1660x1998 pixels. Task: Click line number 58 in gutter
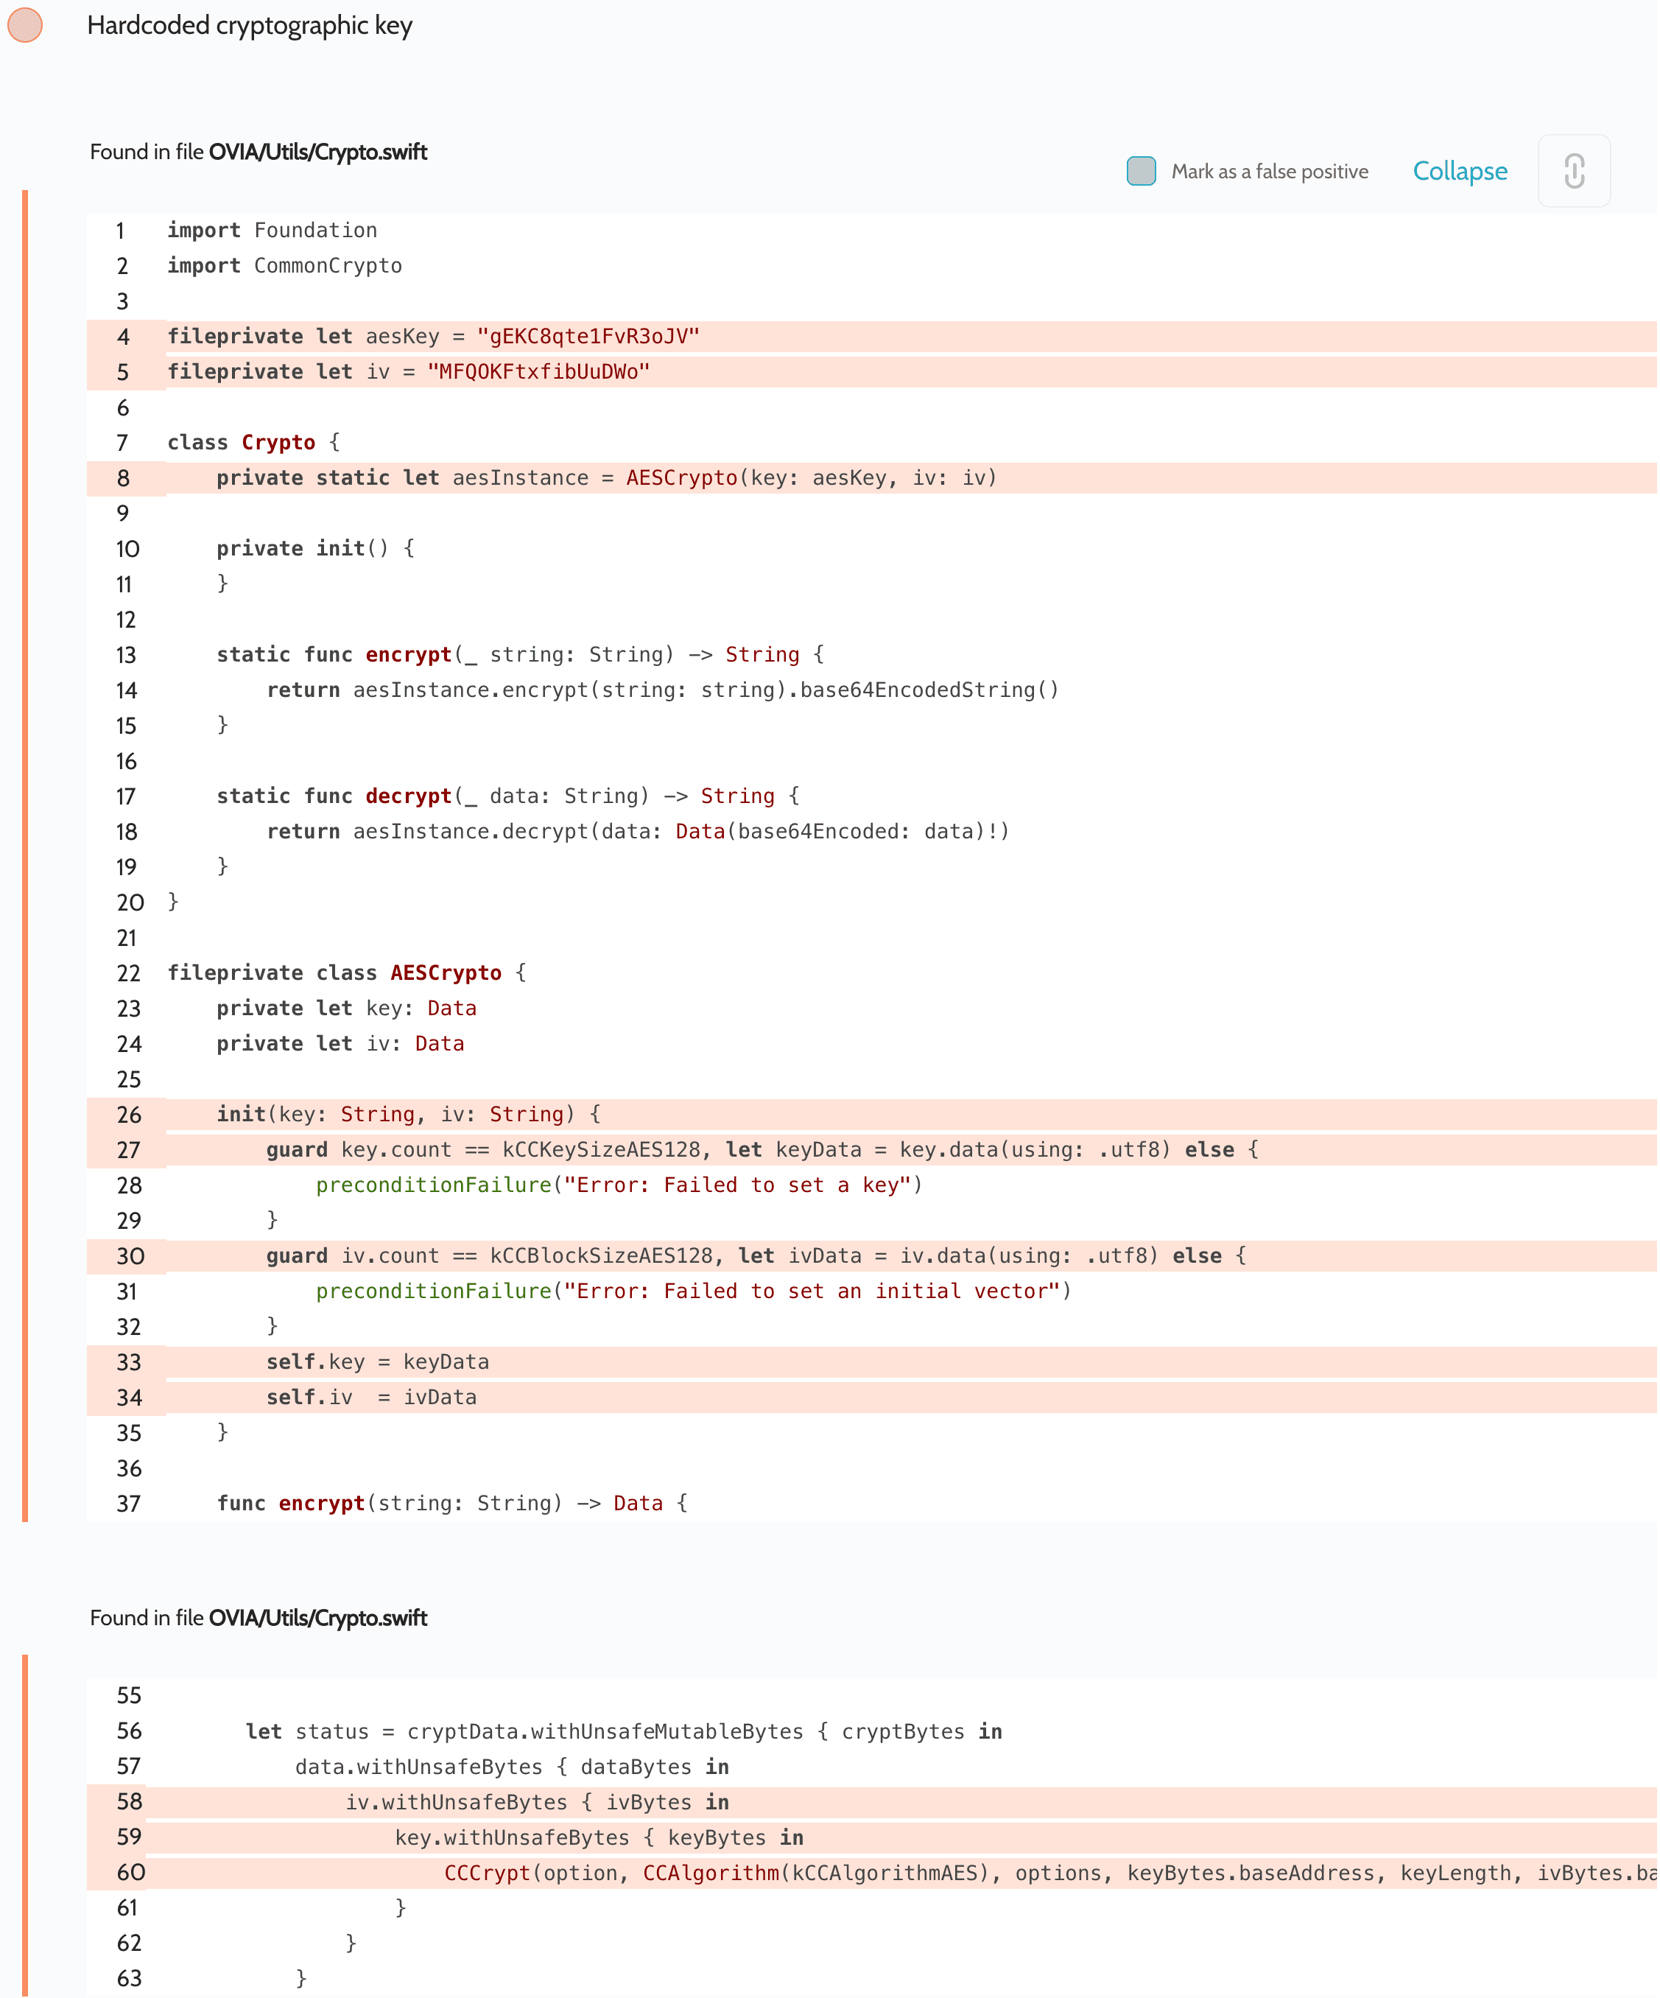coord(130,1802)
